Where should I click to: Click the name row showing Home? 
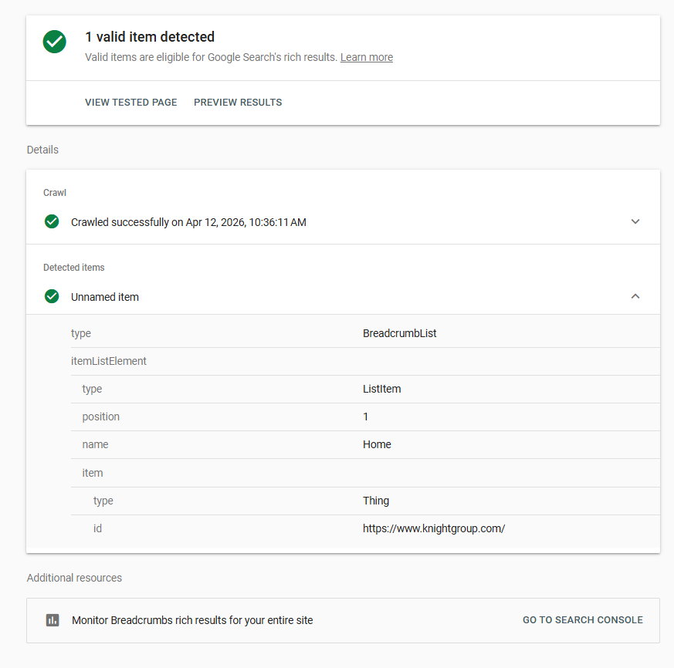tap(377, 444)
